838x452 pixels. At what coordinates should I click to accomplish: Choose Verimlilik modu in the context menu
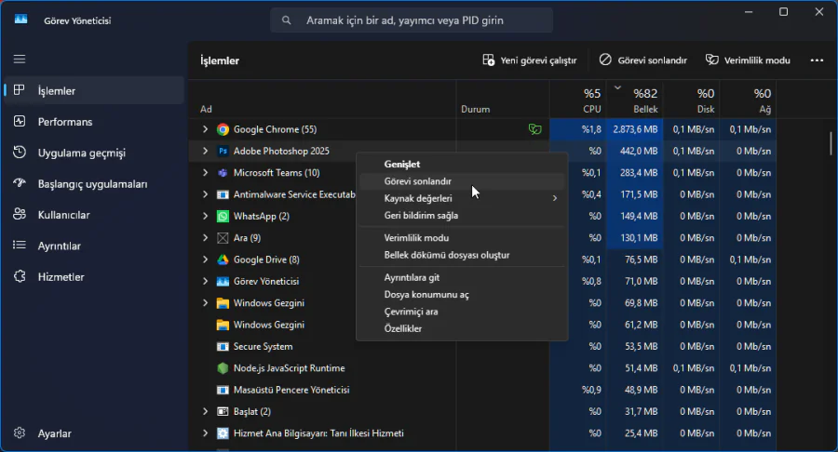[x=462, y=238]
